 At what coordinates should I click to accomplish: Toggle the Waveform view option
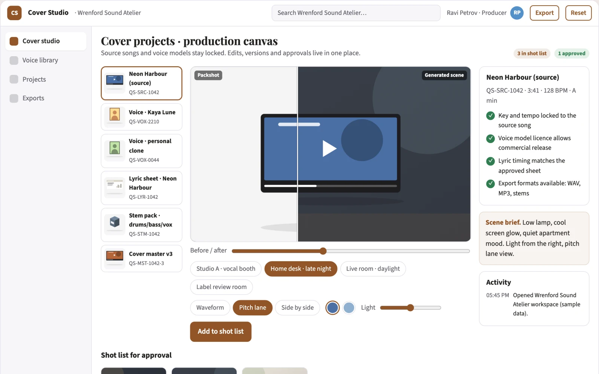coord(210,308)
